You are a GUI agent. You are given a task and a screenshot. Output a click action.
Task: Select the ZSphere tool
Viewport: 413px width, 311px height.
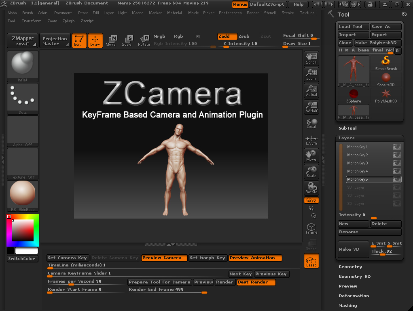354,96
